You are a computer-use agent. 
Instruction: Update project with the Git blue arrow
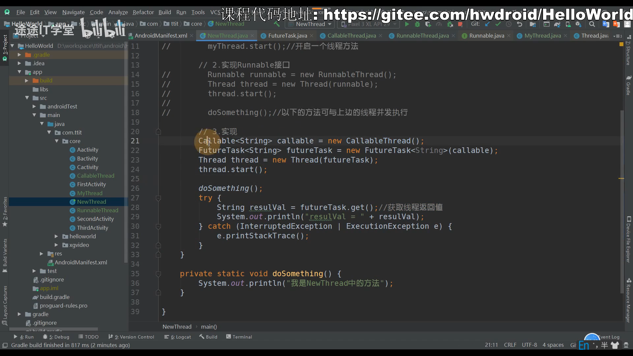pos(487,24)
